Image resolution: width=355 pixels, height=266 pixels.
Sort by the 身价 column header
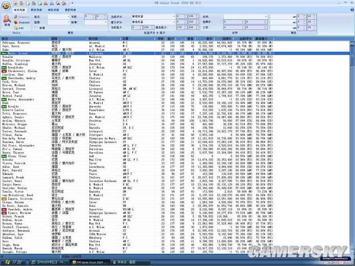[204, 39]
